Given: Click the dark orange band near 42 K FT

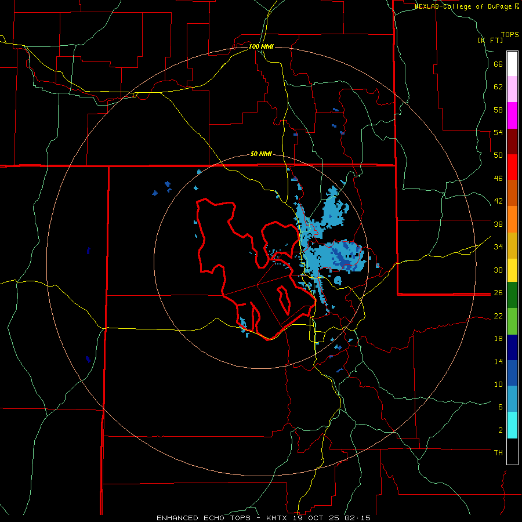Looking at the screenshot, I should click(512, 193).
